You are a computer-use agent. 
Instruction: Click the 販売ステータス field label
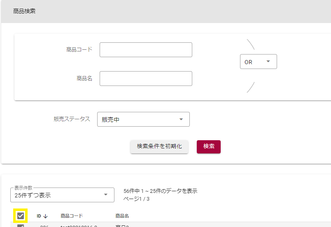point(72,119)
